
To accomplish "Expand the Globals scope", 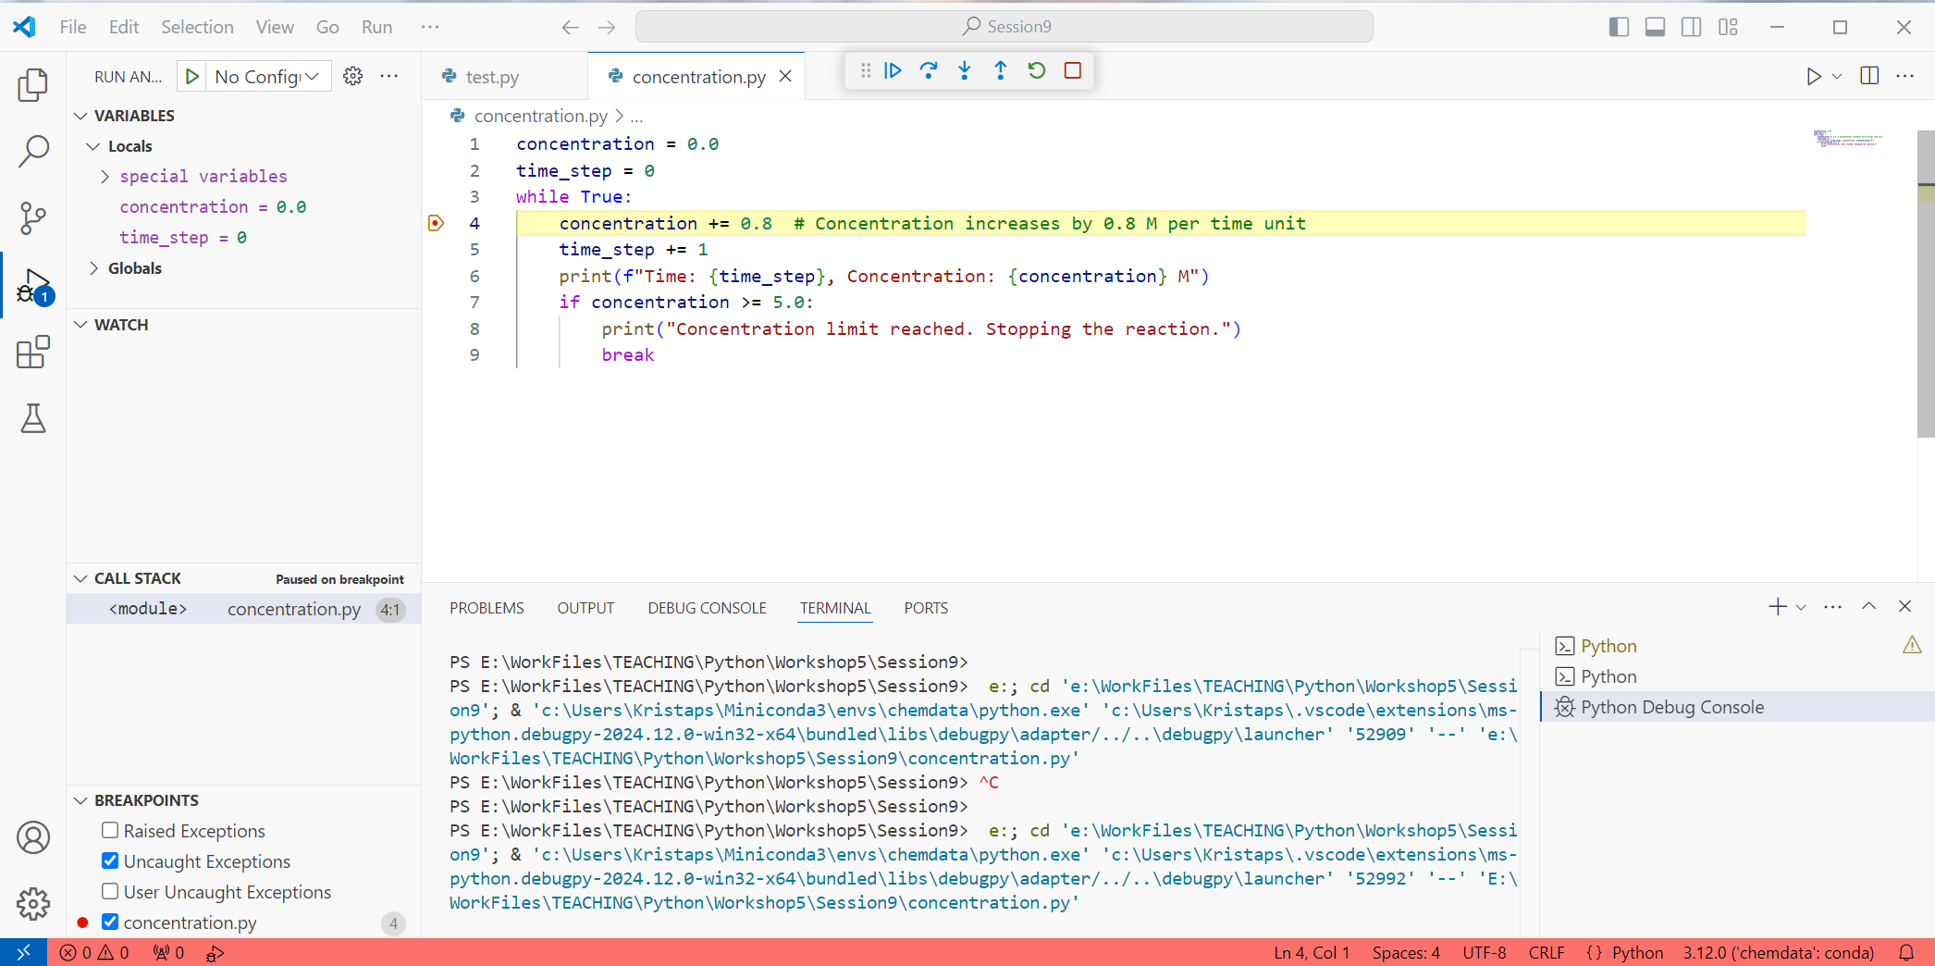I will 93,268.
